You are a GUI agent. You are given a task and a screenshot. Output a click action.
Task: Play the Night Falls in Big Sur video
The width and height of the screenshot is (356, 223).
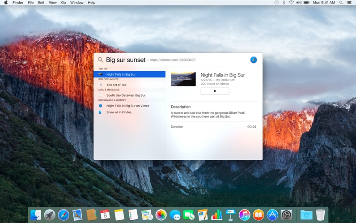click(x=215, y=91)
